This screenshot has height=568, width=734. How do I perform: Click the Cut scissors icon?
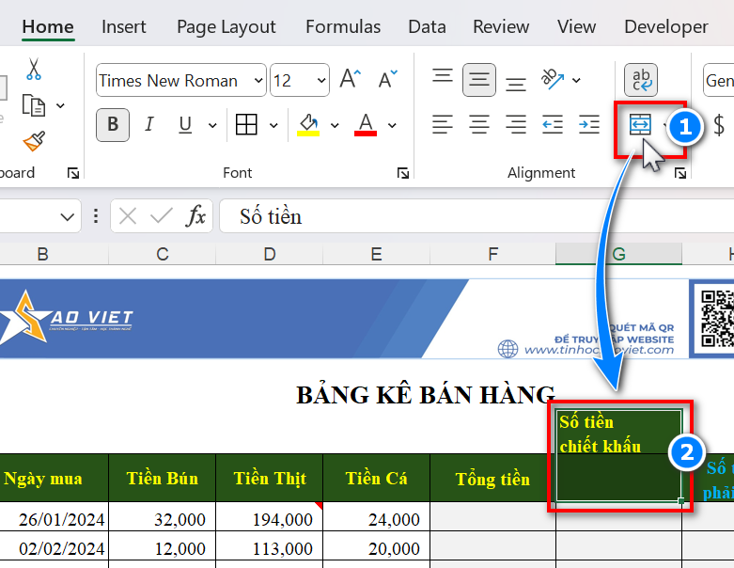pyautogui.click(x=34, y=70)
